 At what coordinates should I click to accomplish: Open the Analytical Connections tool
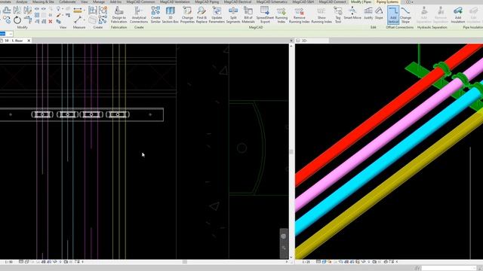(139, 15)
